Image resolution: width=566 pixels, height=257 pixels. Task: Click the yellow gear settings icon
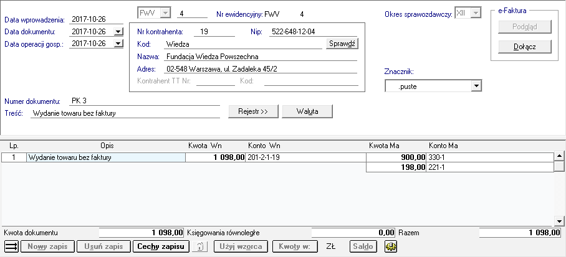click(x=391, y=246)
